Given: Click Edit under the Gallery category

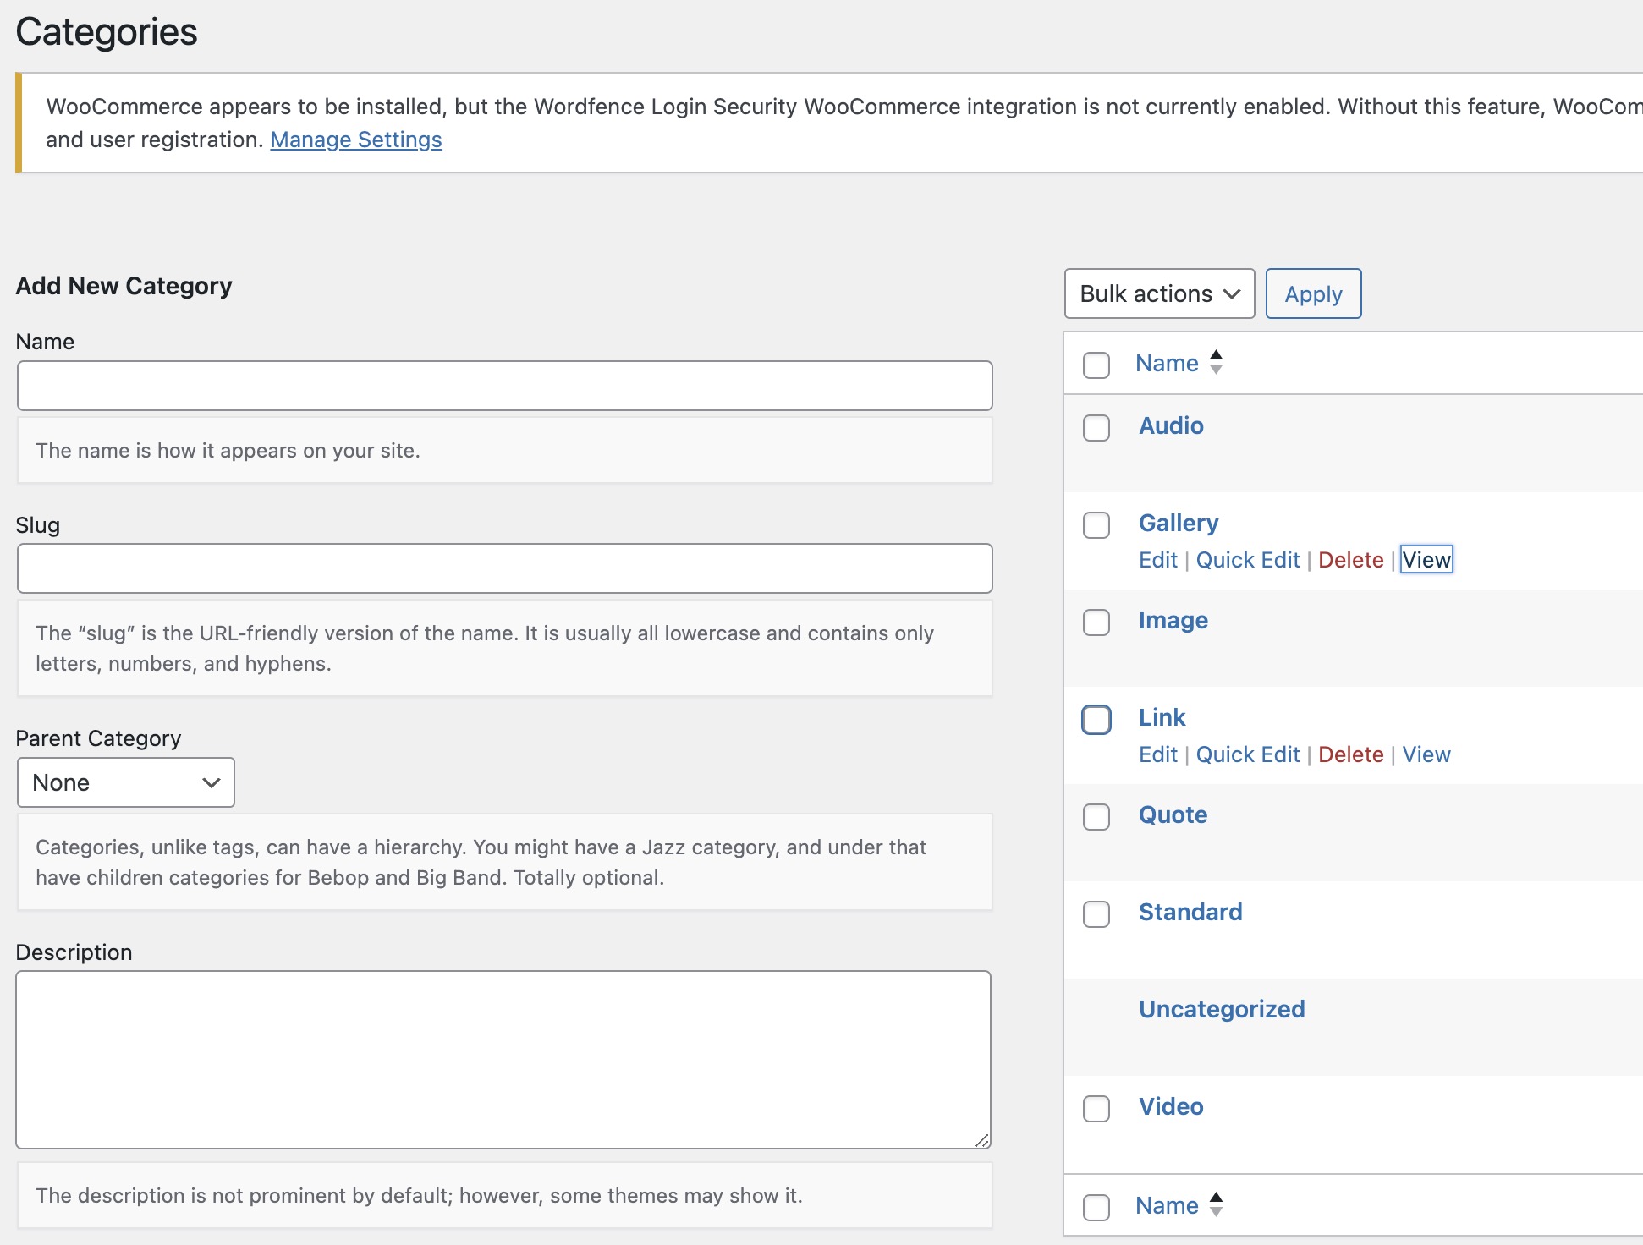Looking at the screenshot, I should [1157, 560].
